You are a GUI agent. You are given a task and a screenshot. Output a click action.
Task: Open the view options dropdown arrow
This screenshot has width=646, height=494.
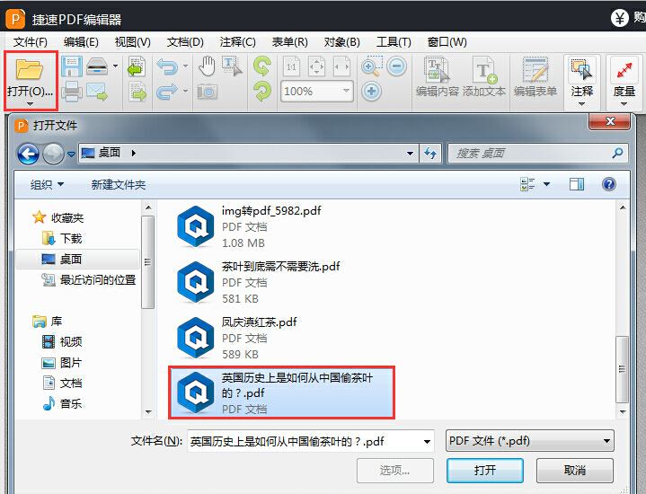point(546,184)
